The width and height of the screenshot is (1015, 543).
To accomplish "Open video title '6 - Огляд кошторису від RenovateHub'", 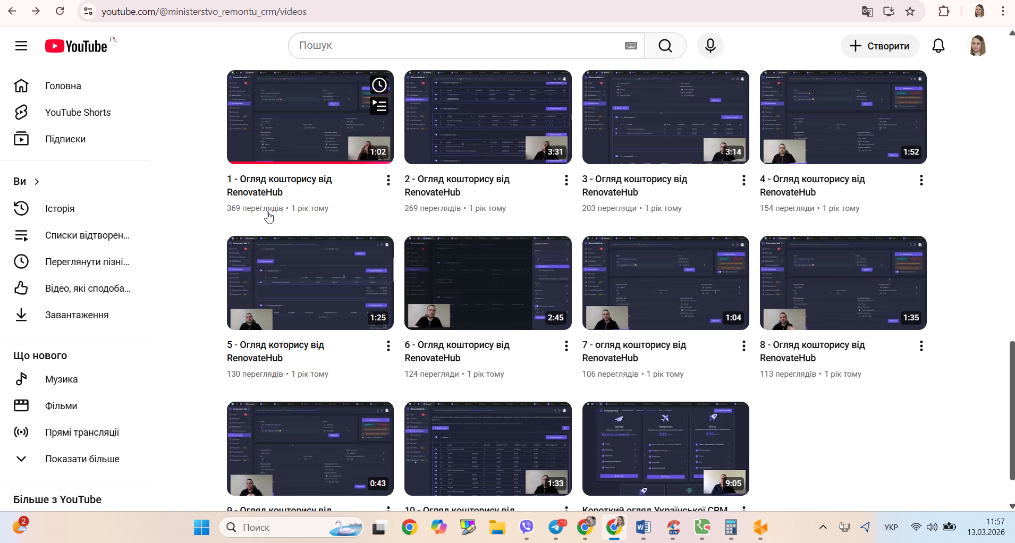I will coord(457,351).
